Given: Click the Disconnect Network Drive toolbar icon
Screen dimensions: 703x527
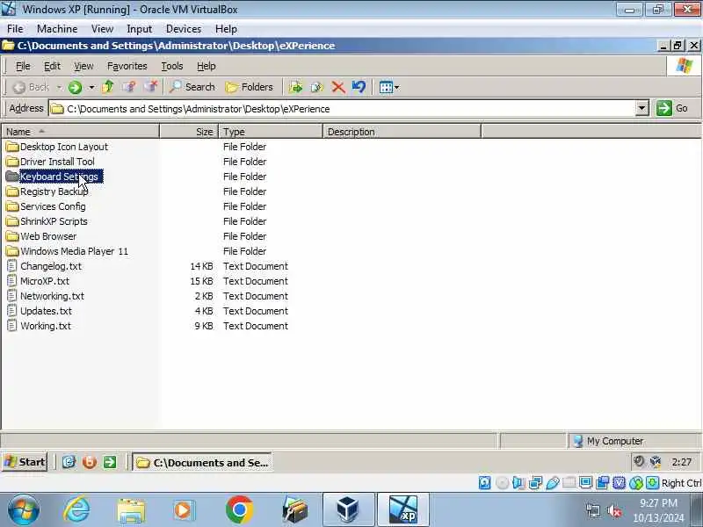Looking at the screenshot, I should point(150,86).
